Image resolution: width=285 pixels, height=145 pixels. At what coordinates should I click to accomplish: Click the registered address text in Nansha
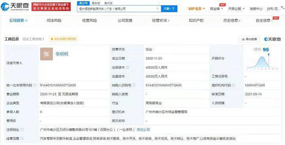click(x=87, y=130)
